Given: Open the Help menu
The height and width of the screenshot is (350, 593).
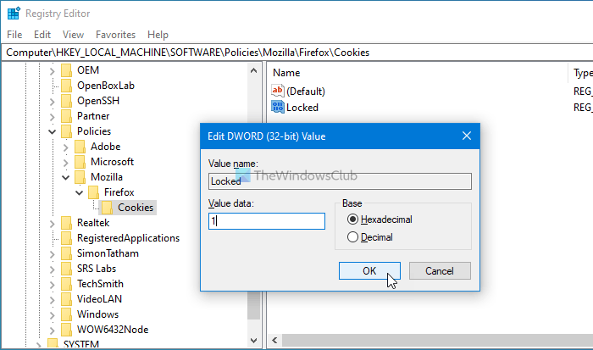Looking at the screenshot, I should tap(158, 35).
